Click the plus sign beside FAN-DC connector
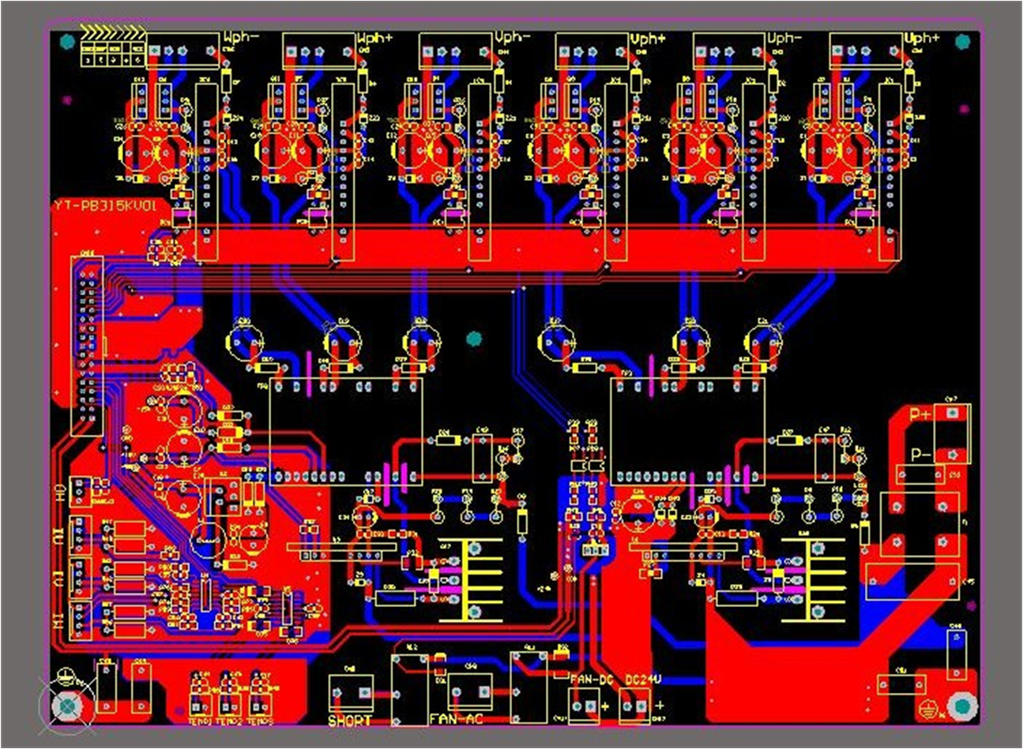Image resolution: width=1023 pixels, height=749 pixels. tap(607, 706)
